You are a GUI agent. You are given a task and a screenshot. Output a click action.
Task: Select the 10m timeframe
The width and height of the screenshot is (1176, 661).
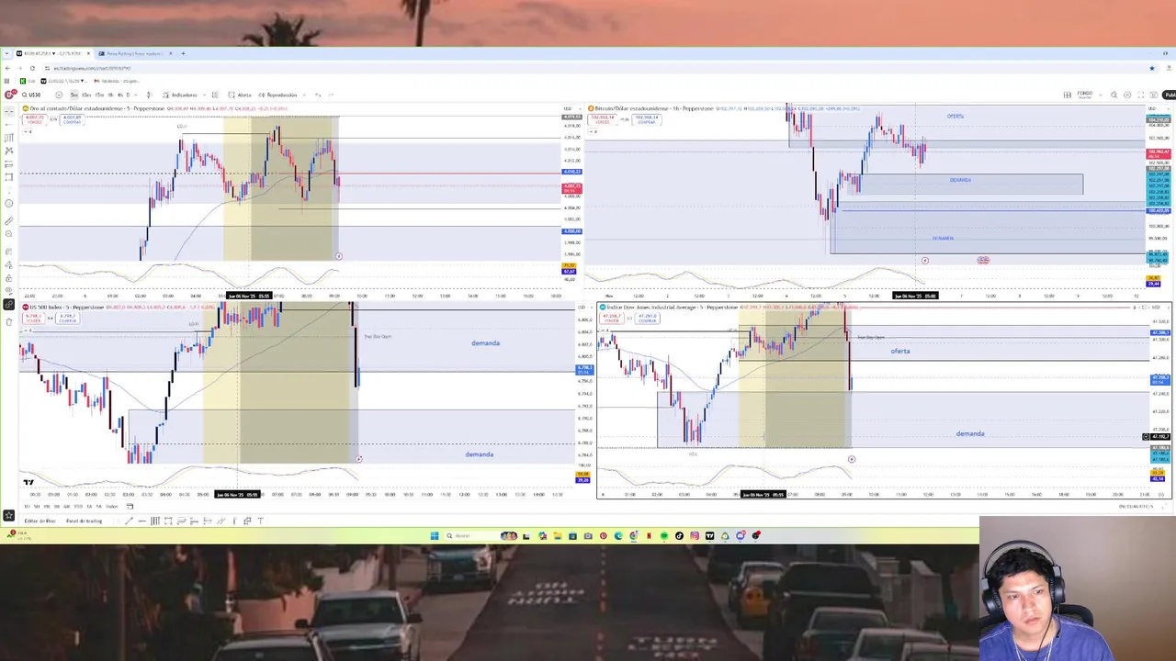click(85, 95)
